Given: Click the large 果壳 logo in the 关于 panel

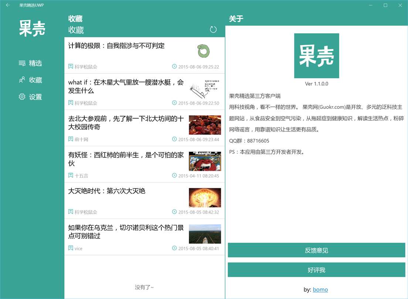Looking at the screenshot, I should [x=316, y=56].
